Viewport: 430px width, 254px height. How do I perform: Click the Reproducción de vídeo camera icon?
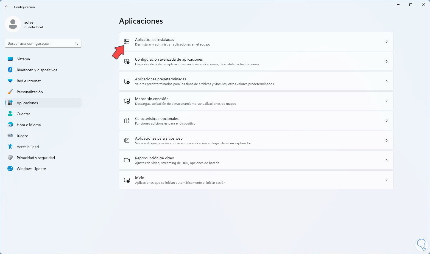127,160
